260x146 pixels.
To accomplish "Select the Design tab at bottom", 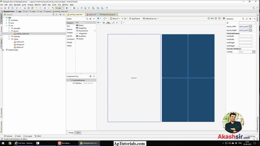I will click(x=71, y=133).
